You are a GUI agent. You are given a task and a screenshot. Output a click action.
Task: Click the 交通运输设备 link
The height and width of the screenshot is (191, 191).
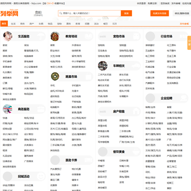coord(173,72)
